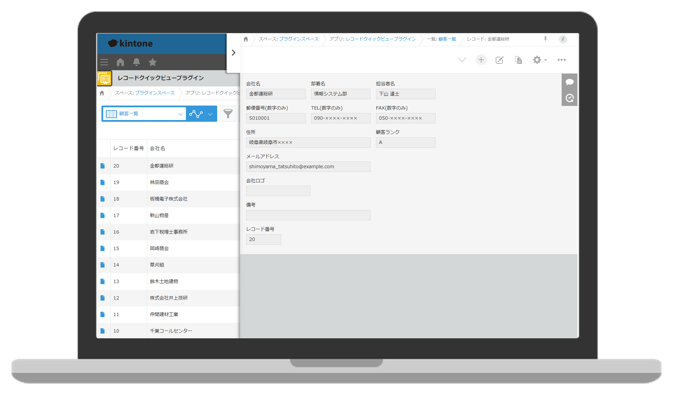
Task: Click the add record plus icon
Action: [481, 60]
